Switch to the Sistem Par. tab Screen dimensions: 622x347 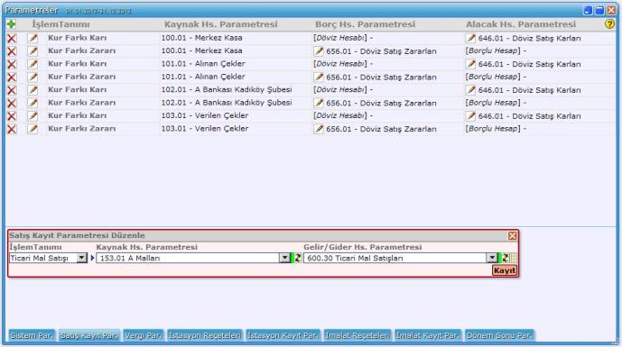click(32, 335)
